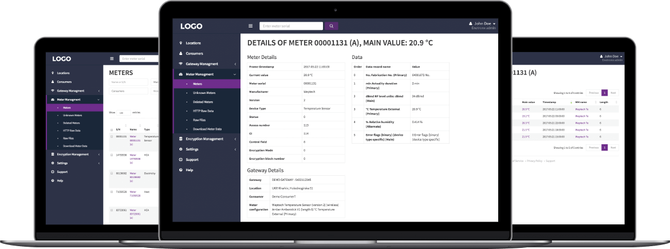Click the Gateway Managment wifi icon in left window
Viewport: 670px width, 249px height.
pos(53,90)
